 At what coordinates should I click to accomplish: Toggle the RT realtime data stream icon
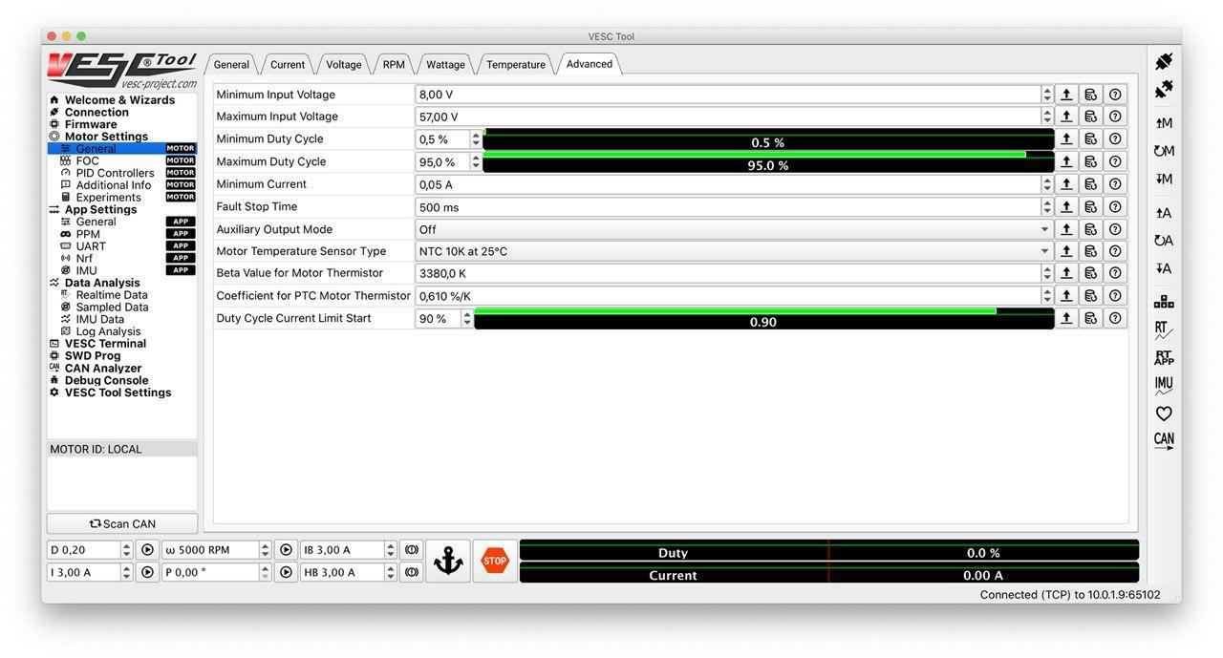coord(1163,330)
